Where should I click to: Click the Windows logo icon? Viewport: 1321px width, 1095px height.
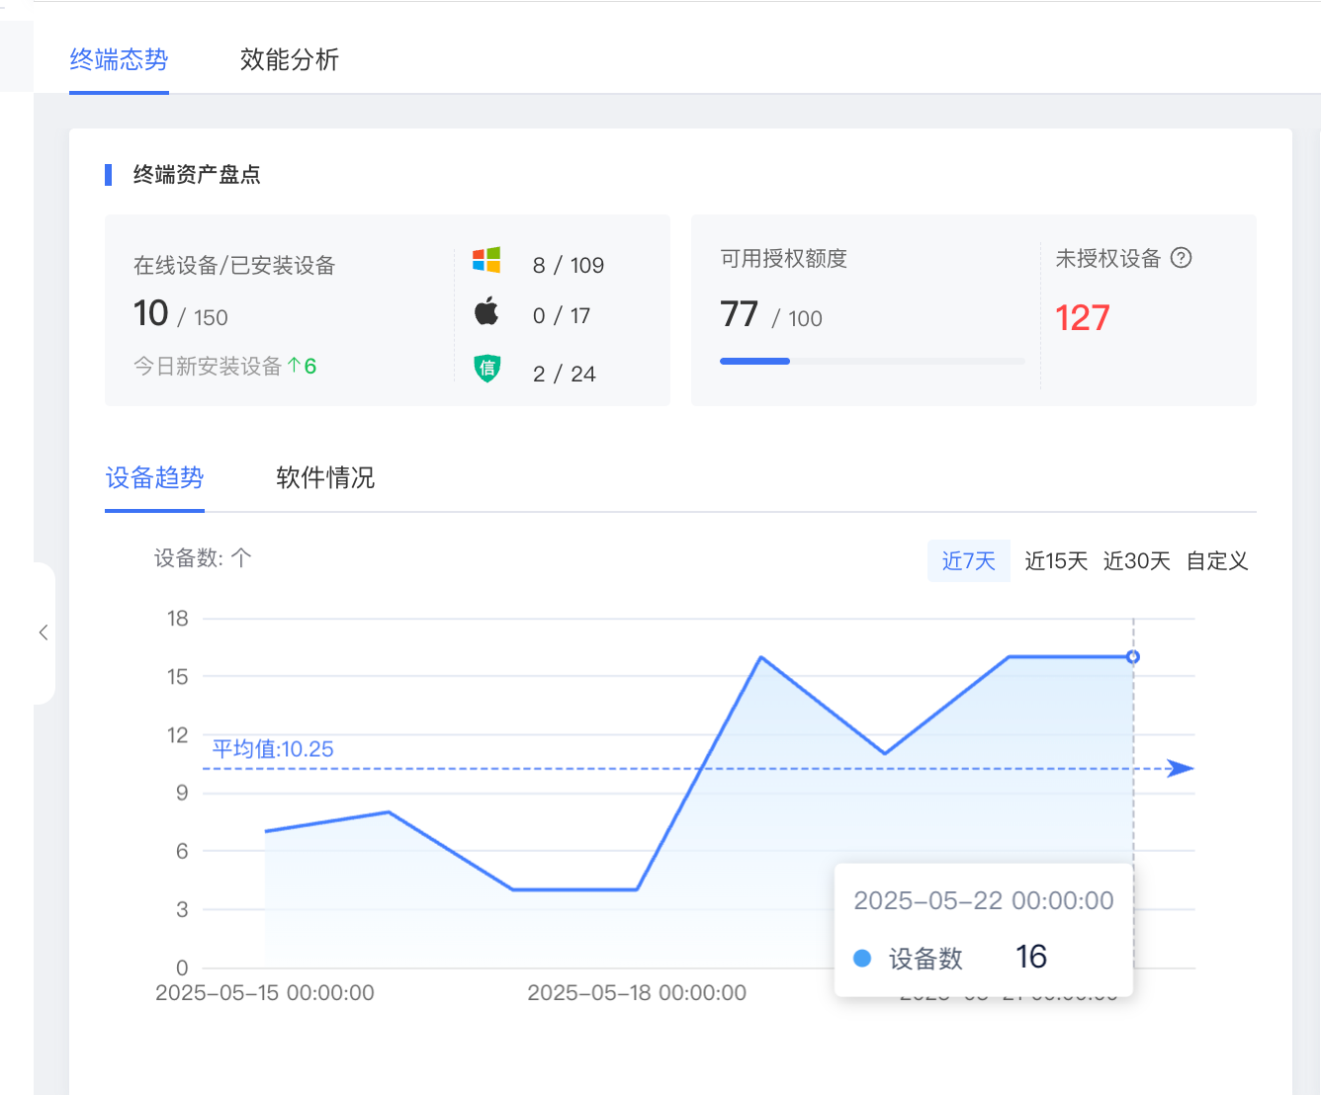(486, 260)
